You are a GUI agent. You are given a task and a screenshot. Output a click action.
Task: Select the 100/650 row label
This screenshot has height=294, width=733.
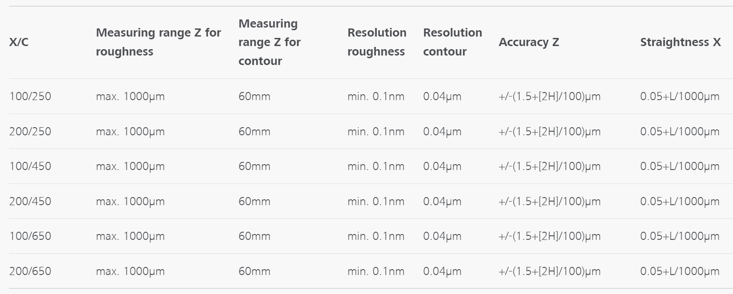[x=30, y=236]
